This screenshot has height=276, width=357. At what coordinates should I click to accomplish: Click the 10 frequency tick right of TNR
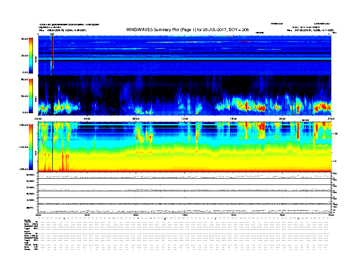click(334, 161)
